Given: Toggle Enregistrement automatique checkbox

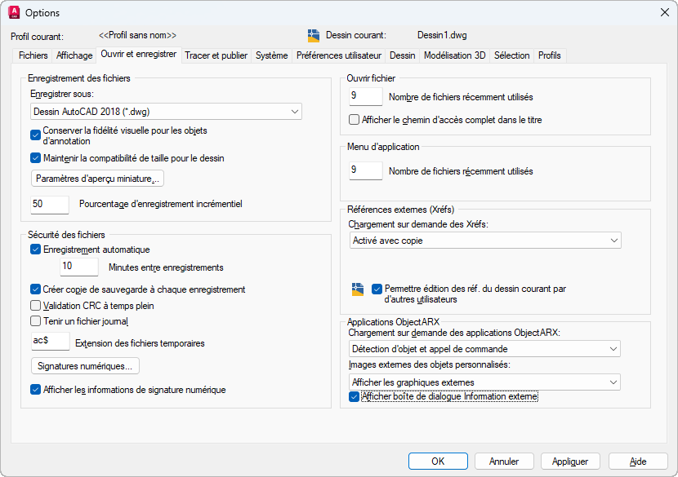Looking at the screenshot, I should [x=36, y=250].
